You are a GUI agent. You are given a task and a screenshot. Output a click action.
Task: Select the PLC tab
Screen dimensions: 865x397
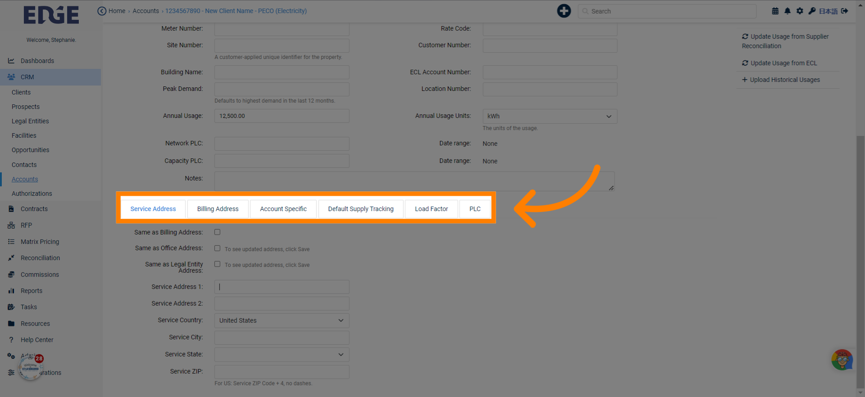click(x=475, y=209)
